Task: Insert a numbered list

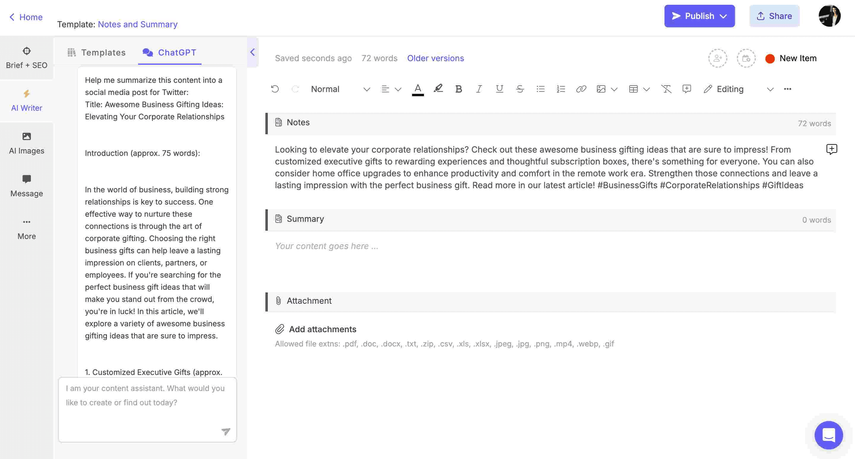Action: [x=560, y=89]
